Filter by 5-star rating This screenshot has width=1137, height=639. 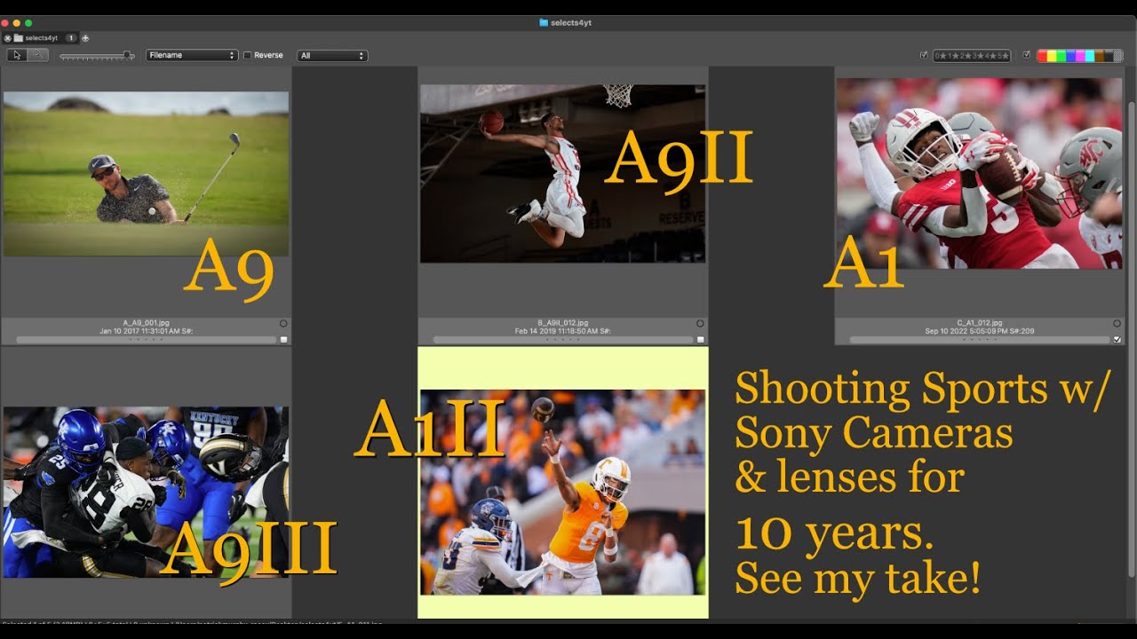(x=1002, y=56)
